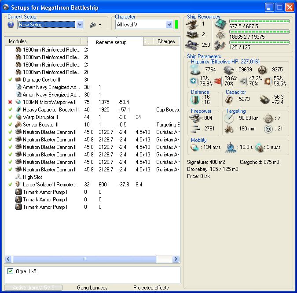Click the 100MN MicroWarpdrive II module icon
The width and height of the screenshot is (297, 293).
pos(18,102)
